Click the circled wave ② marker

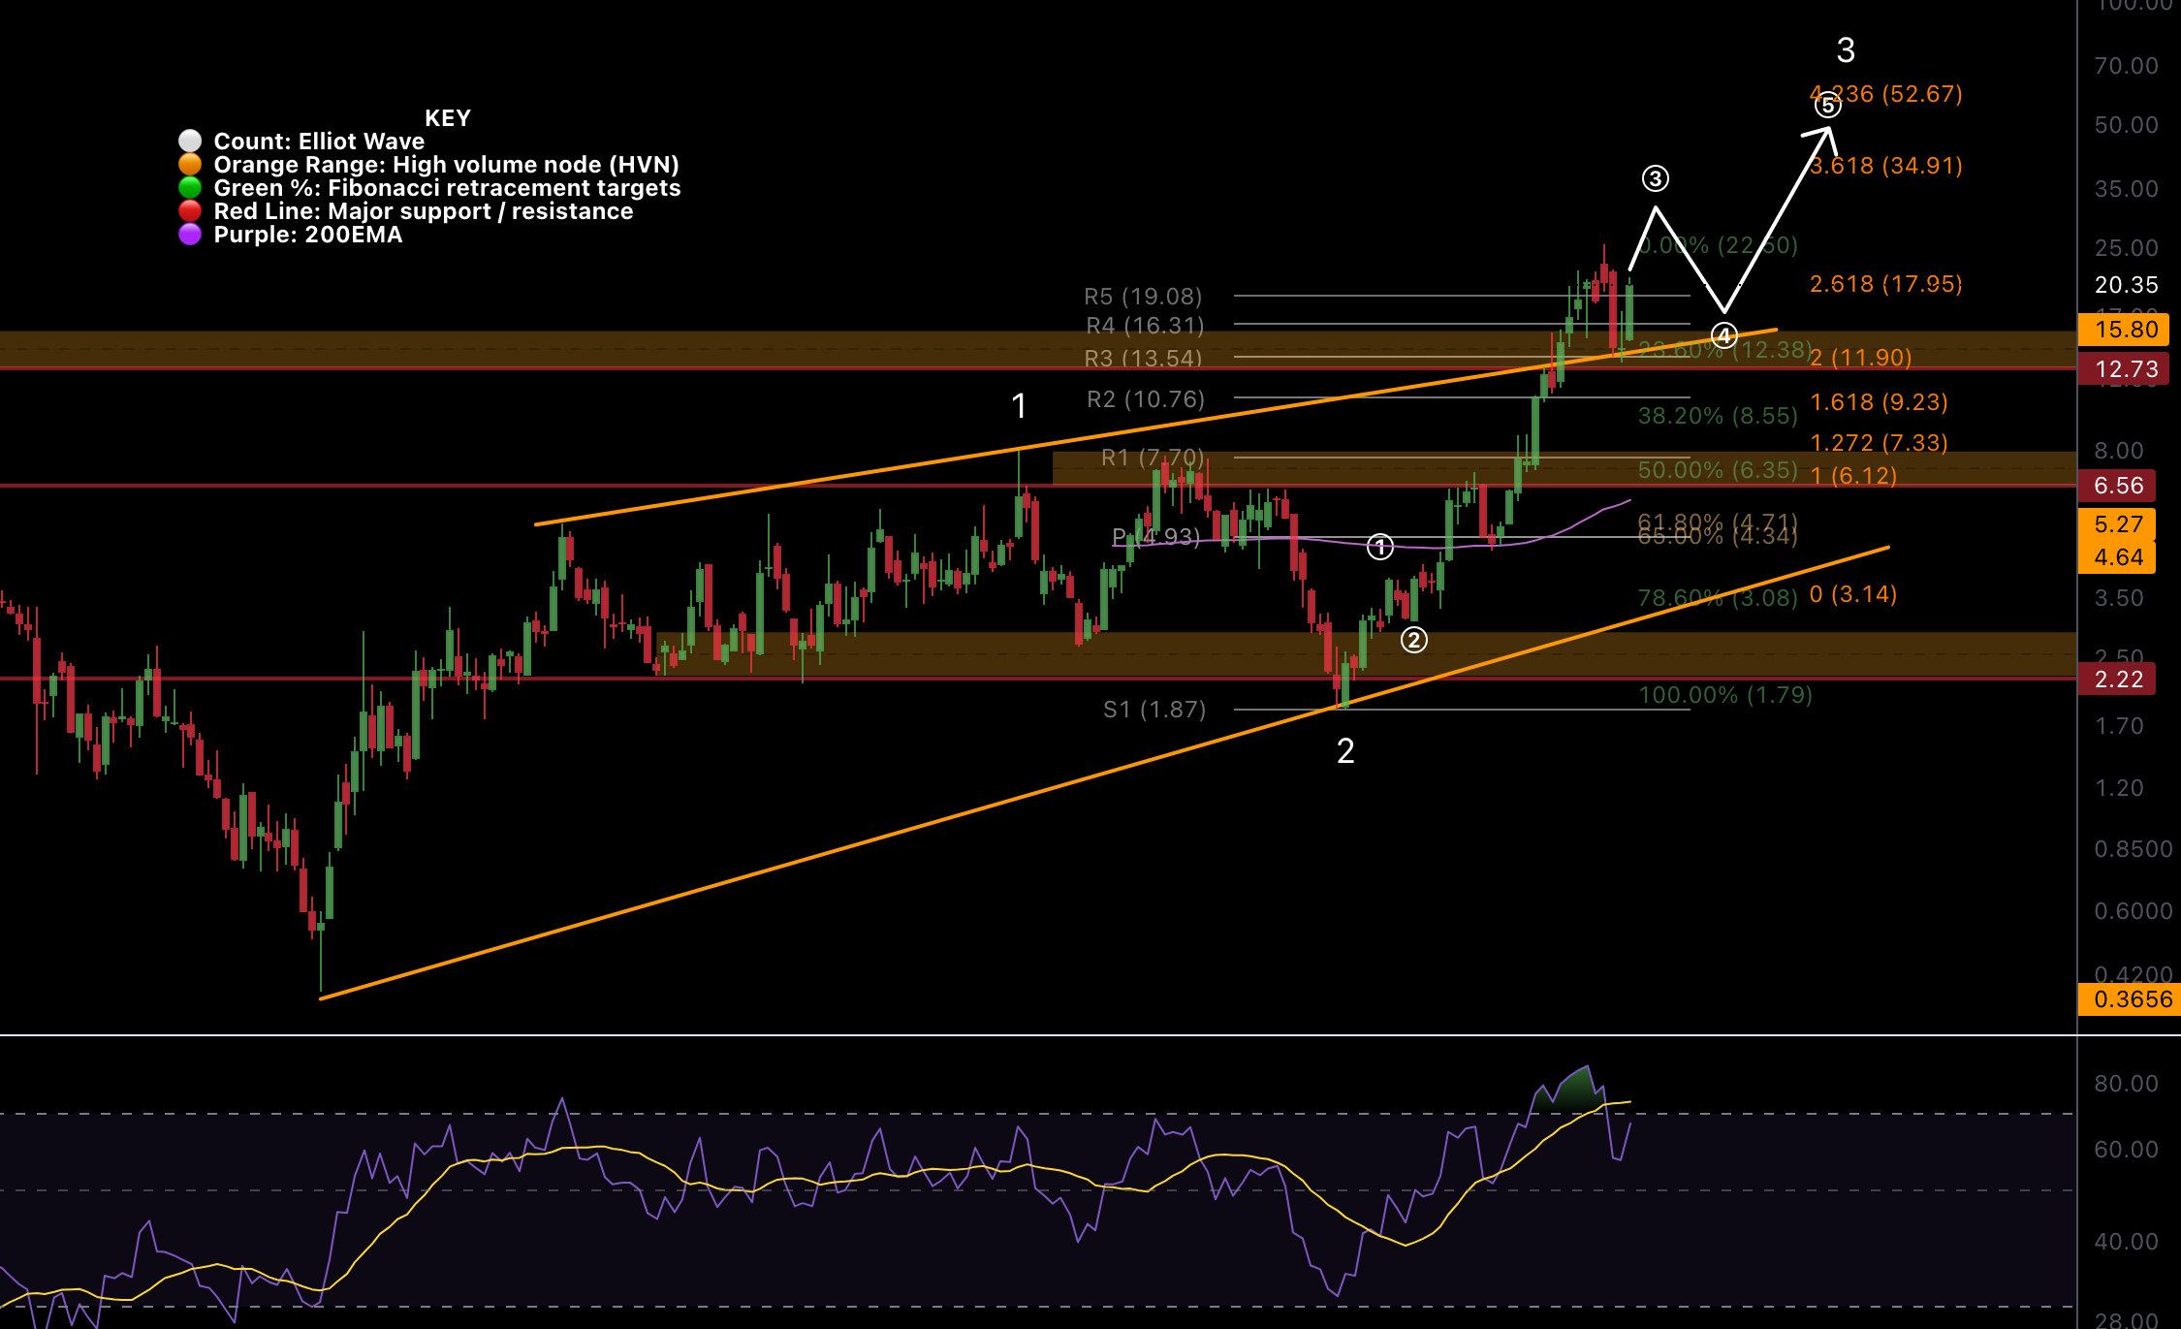tap(1415, 639)
